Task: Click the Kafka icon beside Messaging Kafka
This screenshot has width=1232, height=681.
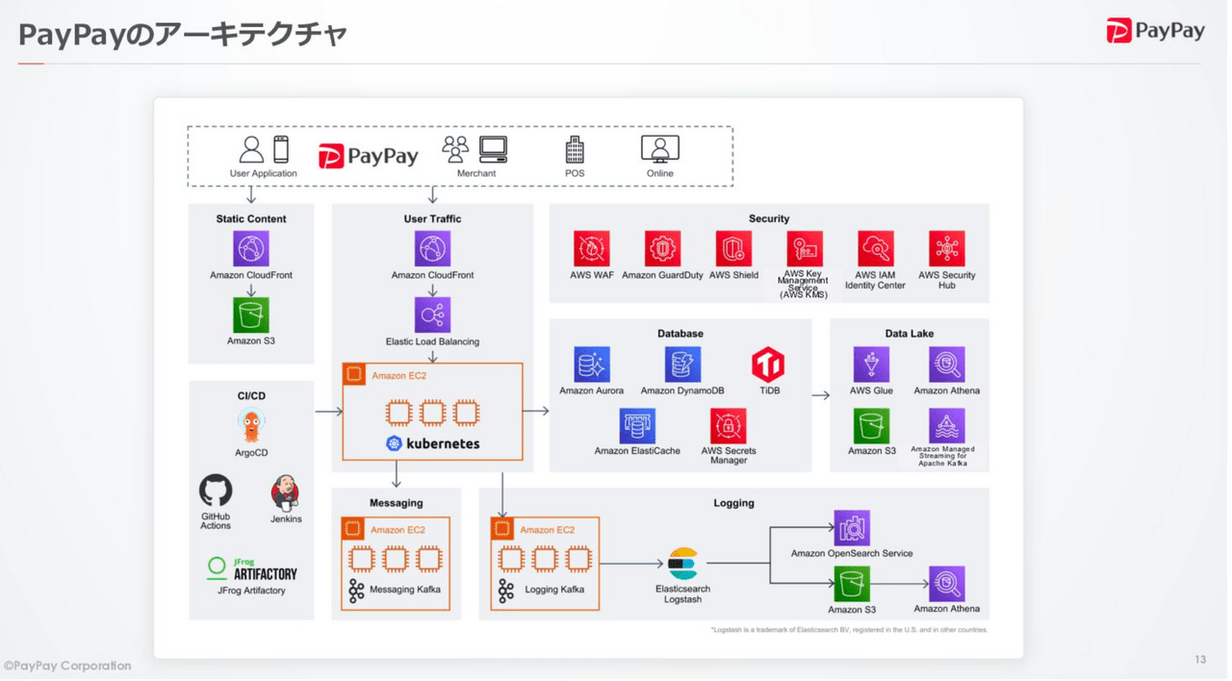Action: tap(356, 590)
